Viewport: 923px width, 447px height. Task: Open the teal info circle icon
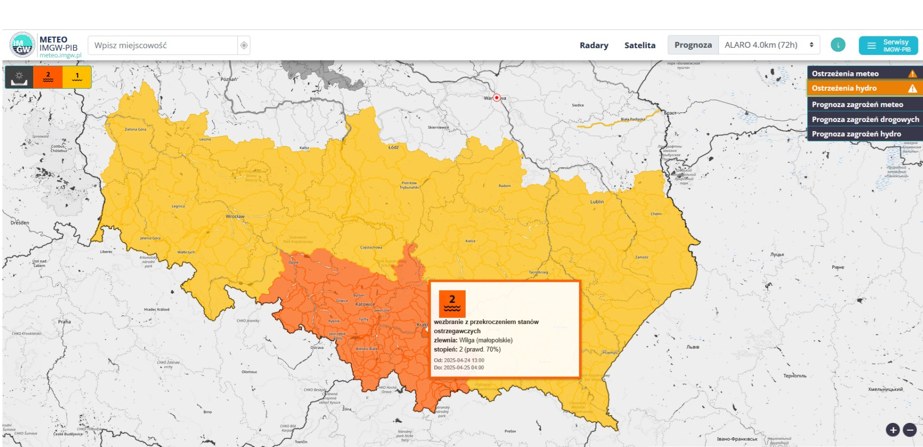(x=837, y=45)
